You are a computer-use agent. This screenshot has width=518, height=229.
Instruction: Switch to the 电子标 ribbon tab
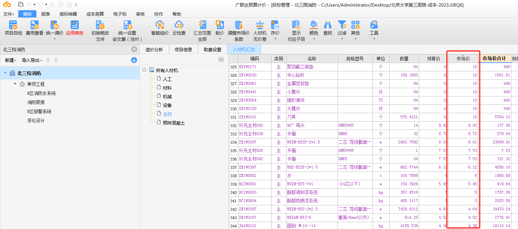(x=120, y=14)
